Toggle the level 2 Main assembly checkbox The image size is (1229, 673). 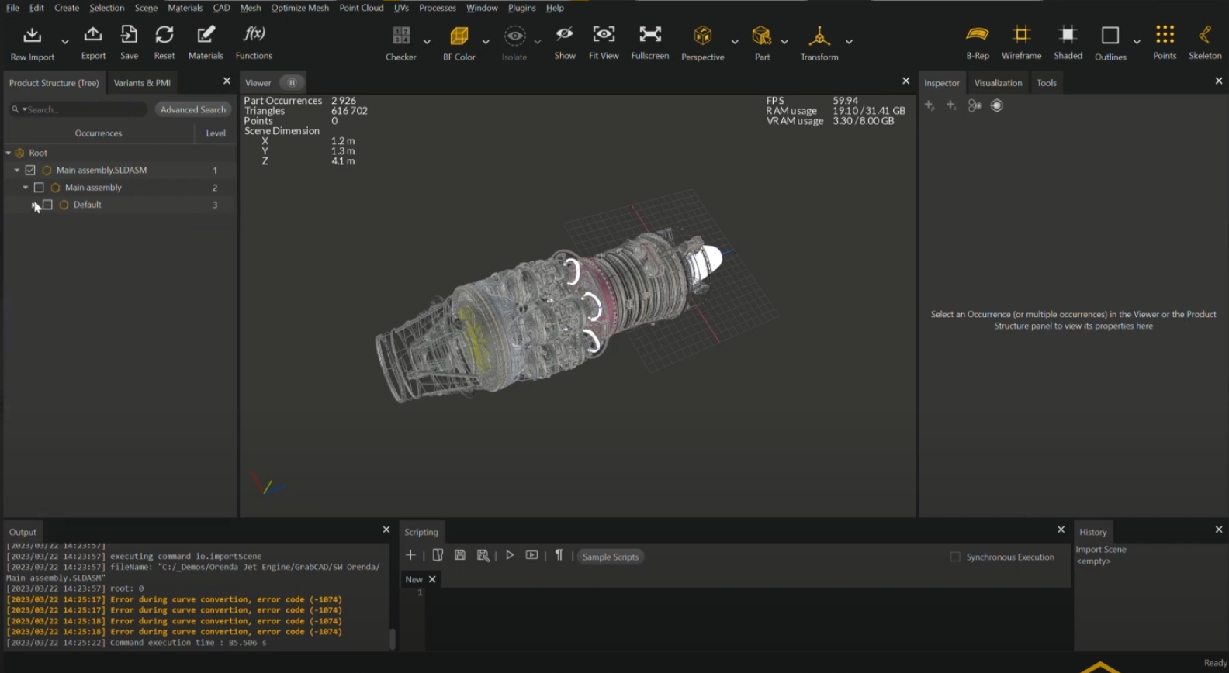coord(39,188)
